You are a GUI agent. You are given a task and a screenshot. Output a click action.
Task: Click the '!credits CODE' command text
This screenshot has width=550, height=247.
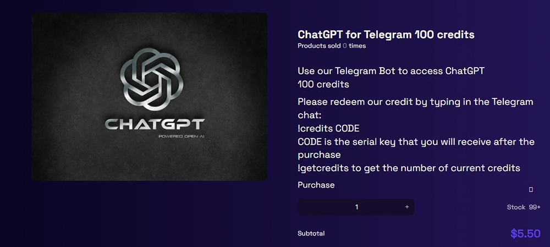[328, 128]
